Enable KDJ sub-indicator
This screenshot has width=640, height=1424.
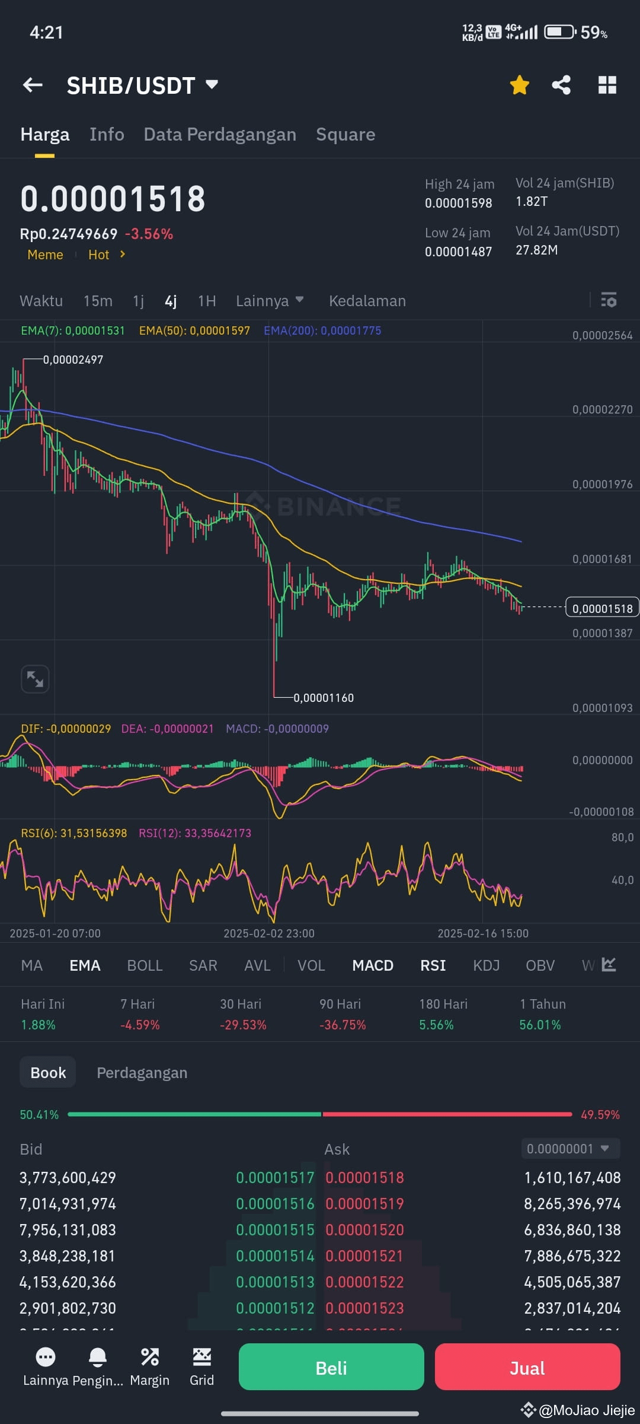point(487,965)
